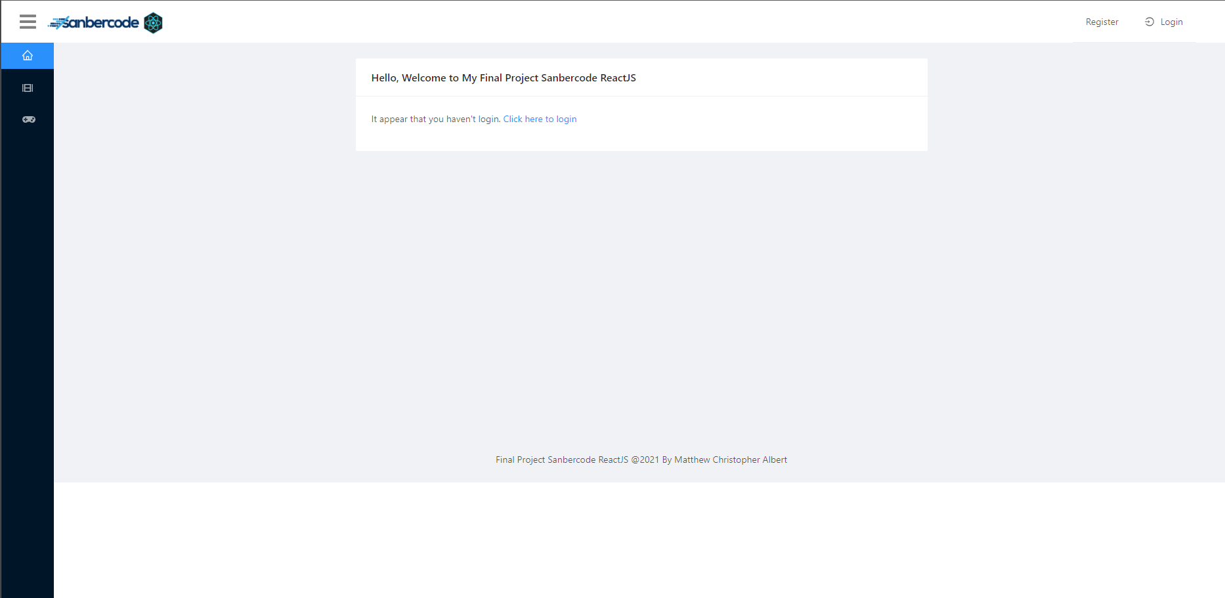This screenshot has width=1225, height=598.
Task: Select the Login text in header
Action: [x=1171, y=22]
